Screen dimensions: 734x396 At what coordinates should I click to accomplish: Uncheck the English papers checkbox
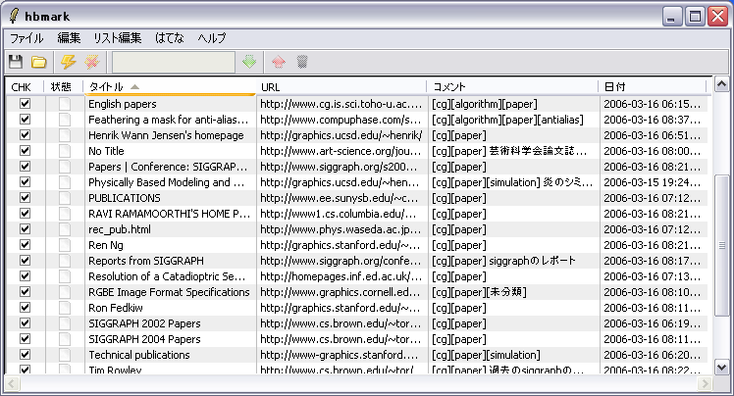click(x=25, y=104)
